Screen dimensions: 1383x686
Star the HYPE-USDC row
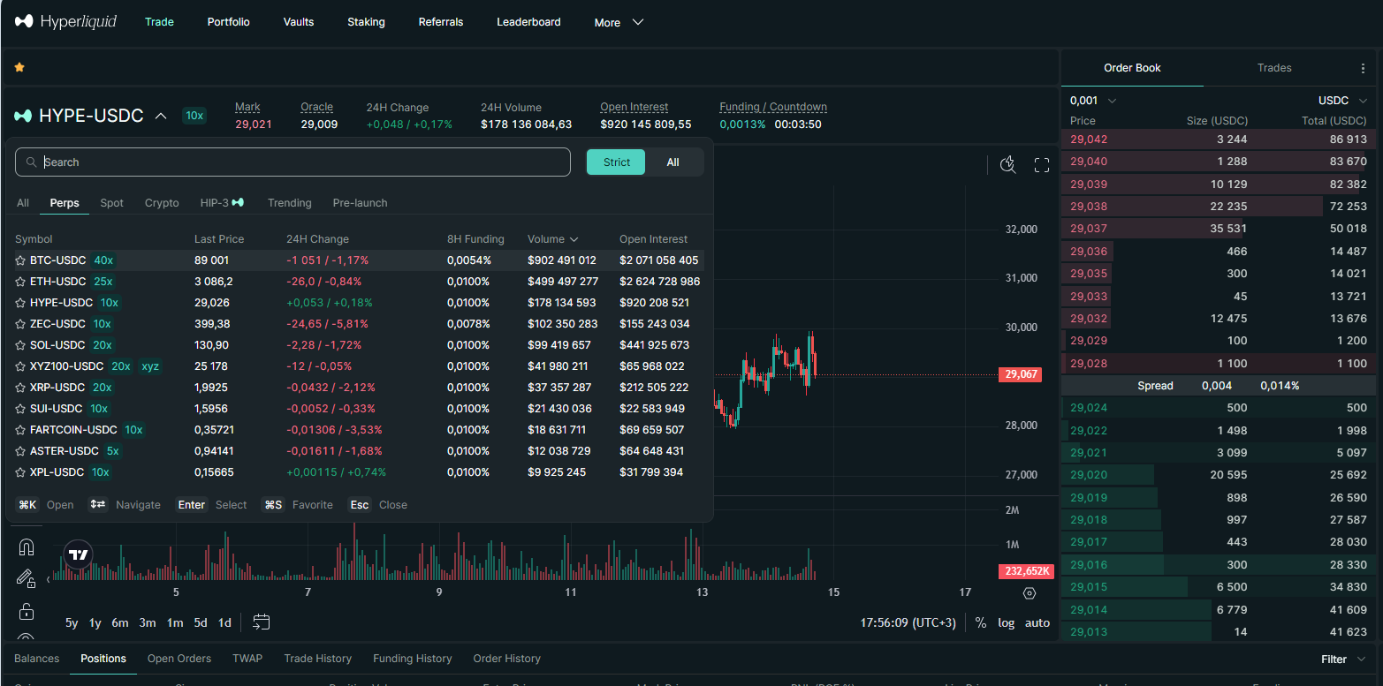coord(20,303)
